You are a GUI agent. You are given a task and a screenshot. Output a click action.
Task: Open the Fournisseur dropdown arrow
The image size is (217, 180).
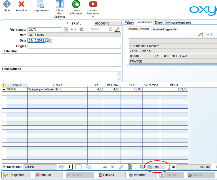[66, 30]
